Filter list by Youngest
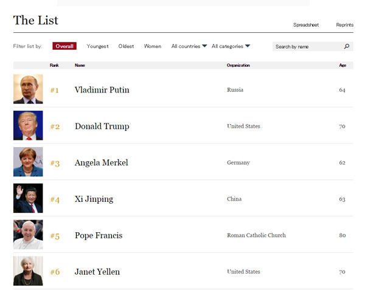 pyautogui.click(x=97, y=46)
